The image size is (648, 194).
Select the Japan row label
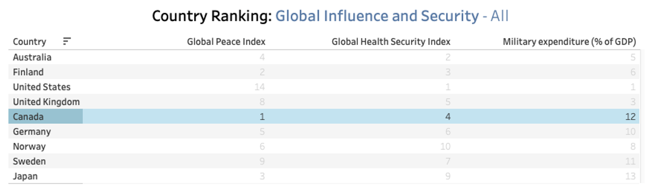click(25, 176)
